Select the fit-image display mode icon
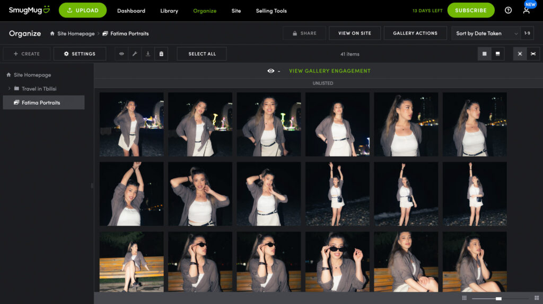 (x=520, y=54)
